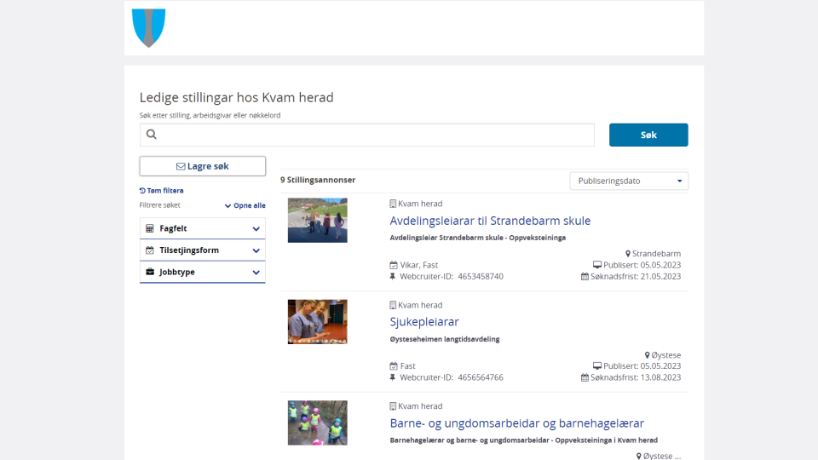
Task: Click the Jobbtype briefcase icon
Action: [x=150, y=272]
